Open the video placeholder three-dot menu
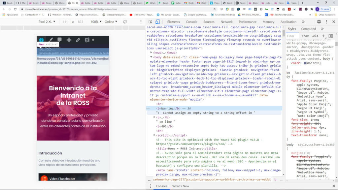The image size is (338, 190). [x=101, y=179]
